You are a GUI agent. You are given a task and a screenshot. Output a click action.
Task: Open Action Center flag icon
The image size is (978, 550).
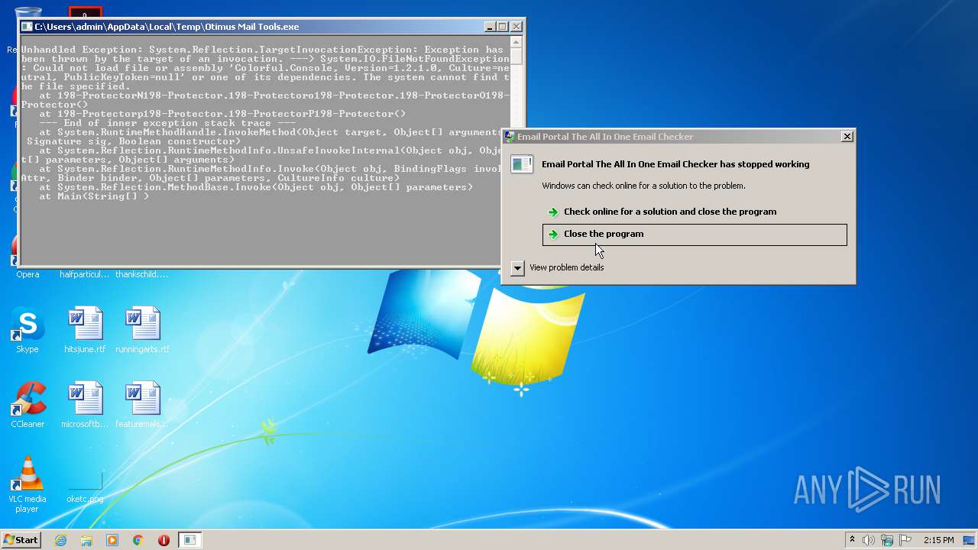[x=905, y=540]
